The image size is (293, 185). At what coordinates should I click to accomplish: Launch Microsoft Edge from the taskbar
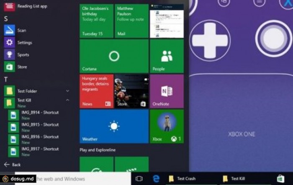click(x=156, y=179)
